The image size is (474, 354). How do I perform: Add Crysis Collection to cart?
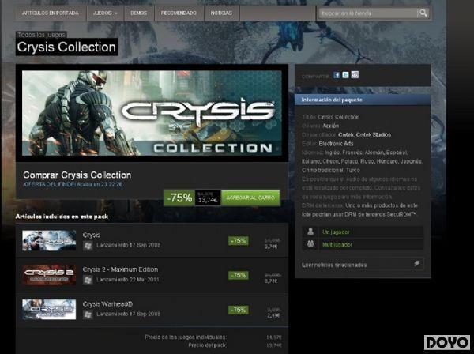[250, 198]
